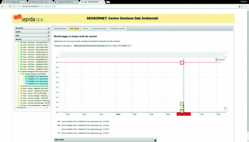Click the yellow balloon marker on chart
The height and width of the screenshot is (142, 249).
pos(182,107)
